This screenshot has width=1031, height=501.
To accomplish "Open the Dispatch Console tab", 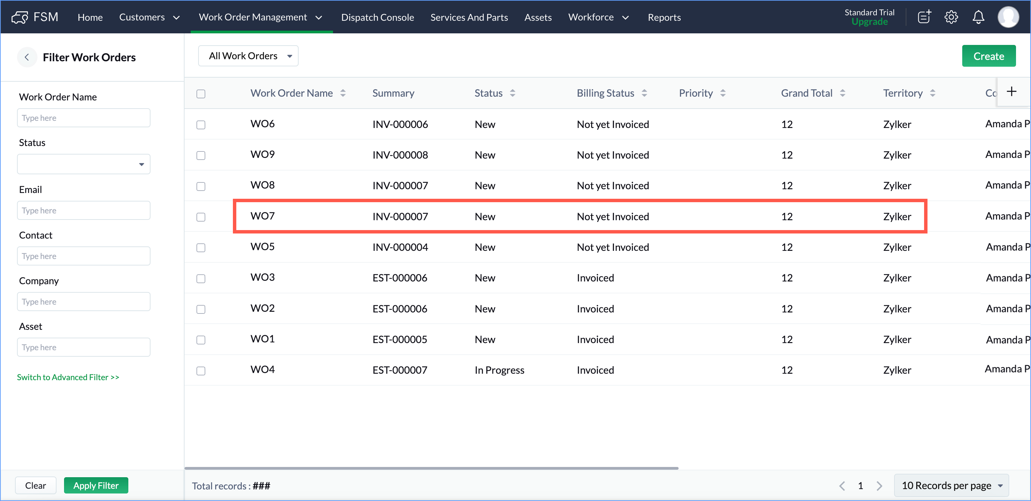I will (x=377, y=17).
